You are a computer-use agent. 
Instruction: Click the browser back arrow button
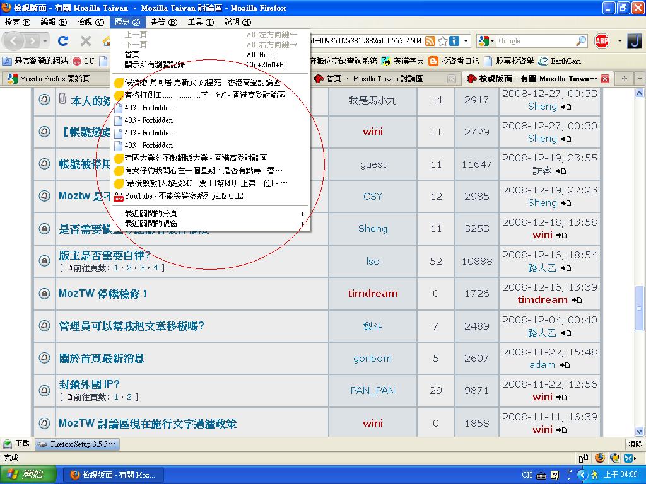coord(15,41)
